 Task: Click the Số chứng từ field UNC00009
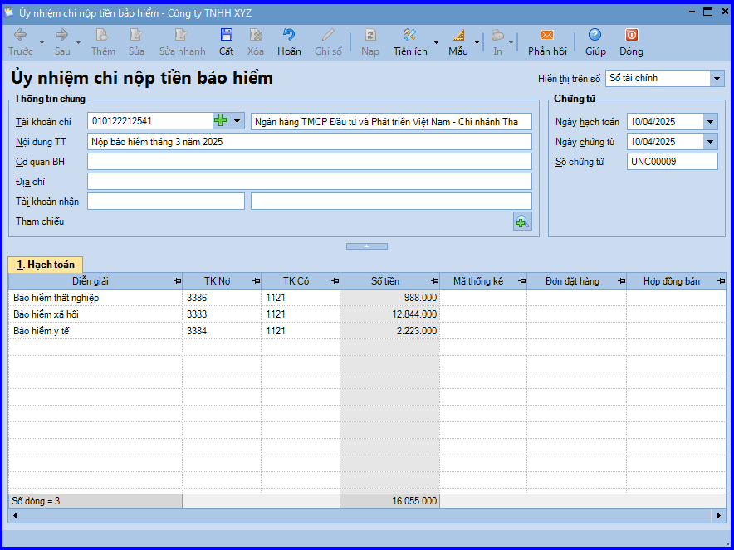673,162
